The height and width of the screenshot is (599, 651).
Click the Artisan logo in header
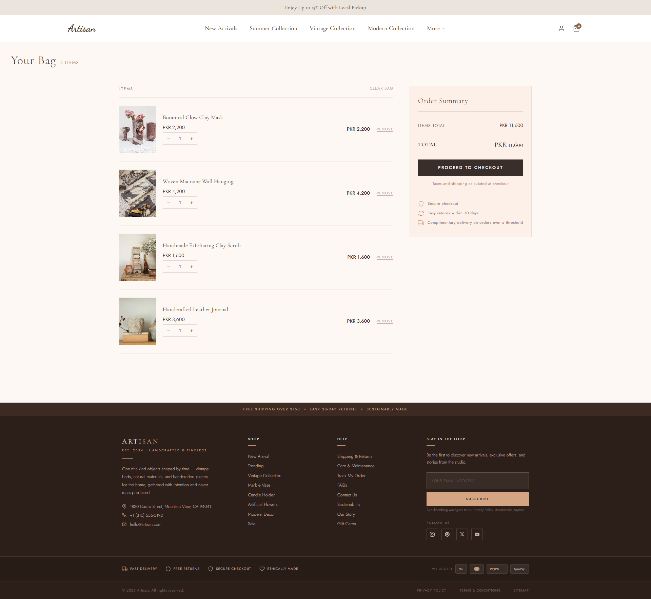[82, 28]
